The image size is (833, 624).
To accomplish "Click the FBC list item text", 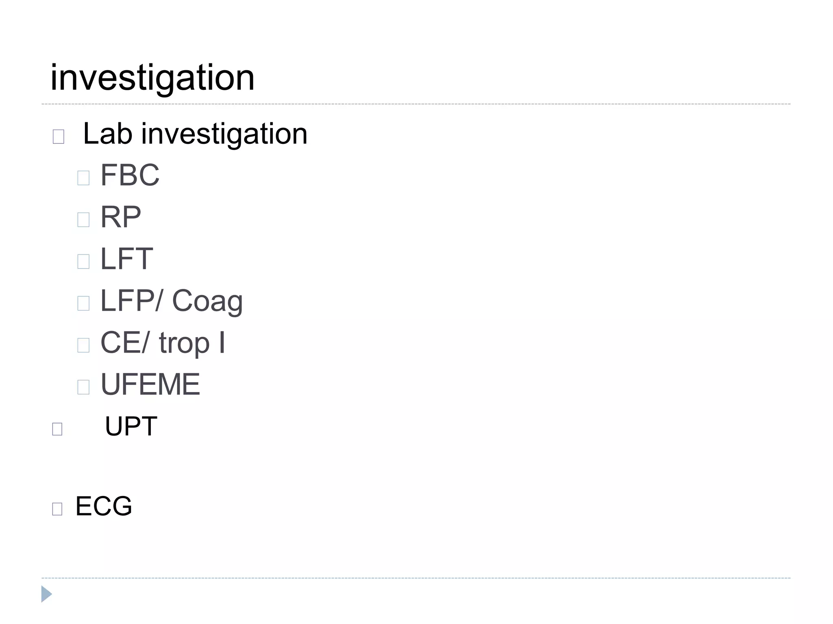I will pyautogui.click(x=130, y=175).
